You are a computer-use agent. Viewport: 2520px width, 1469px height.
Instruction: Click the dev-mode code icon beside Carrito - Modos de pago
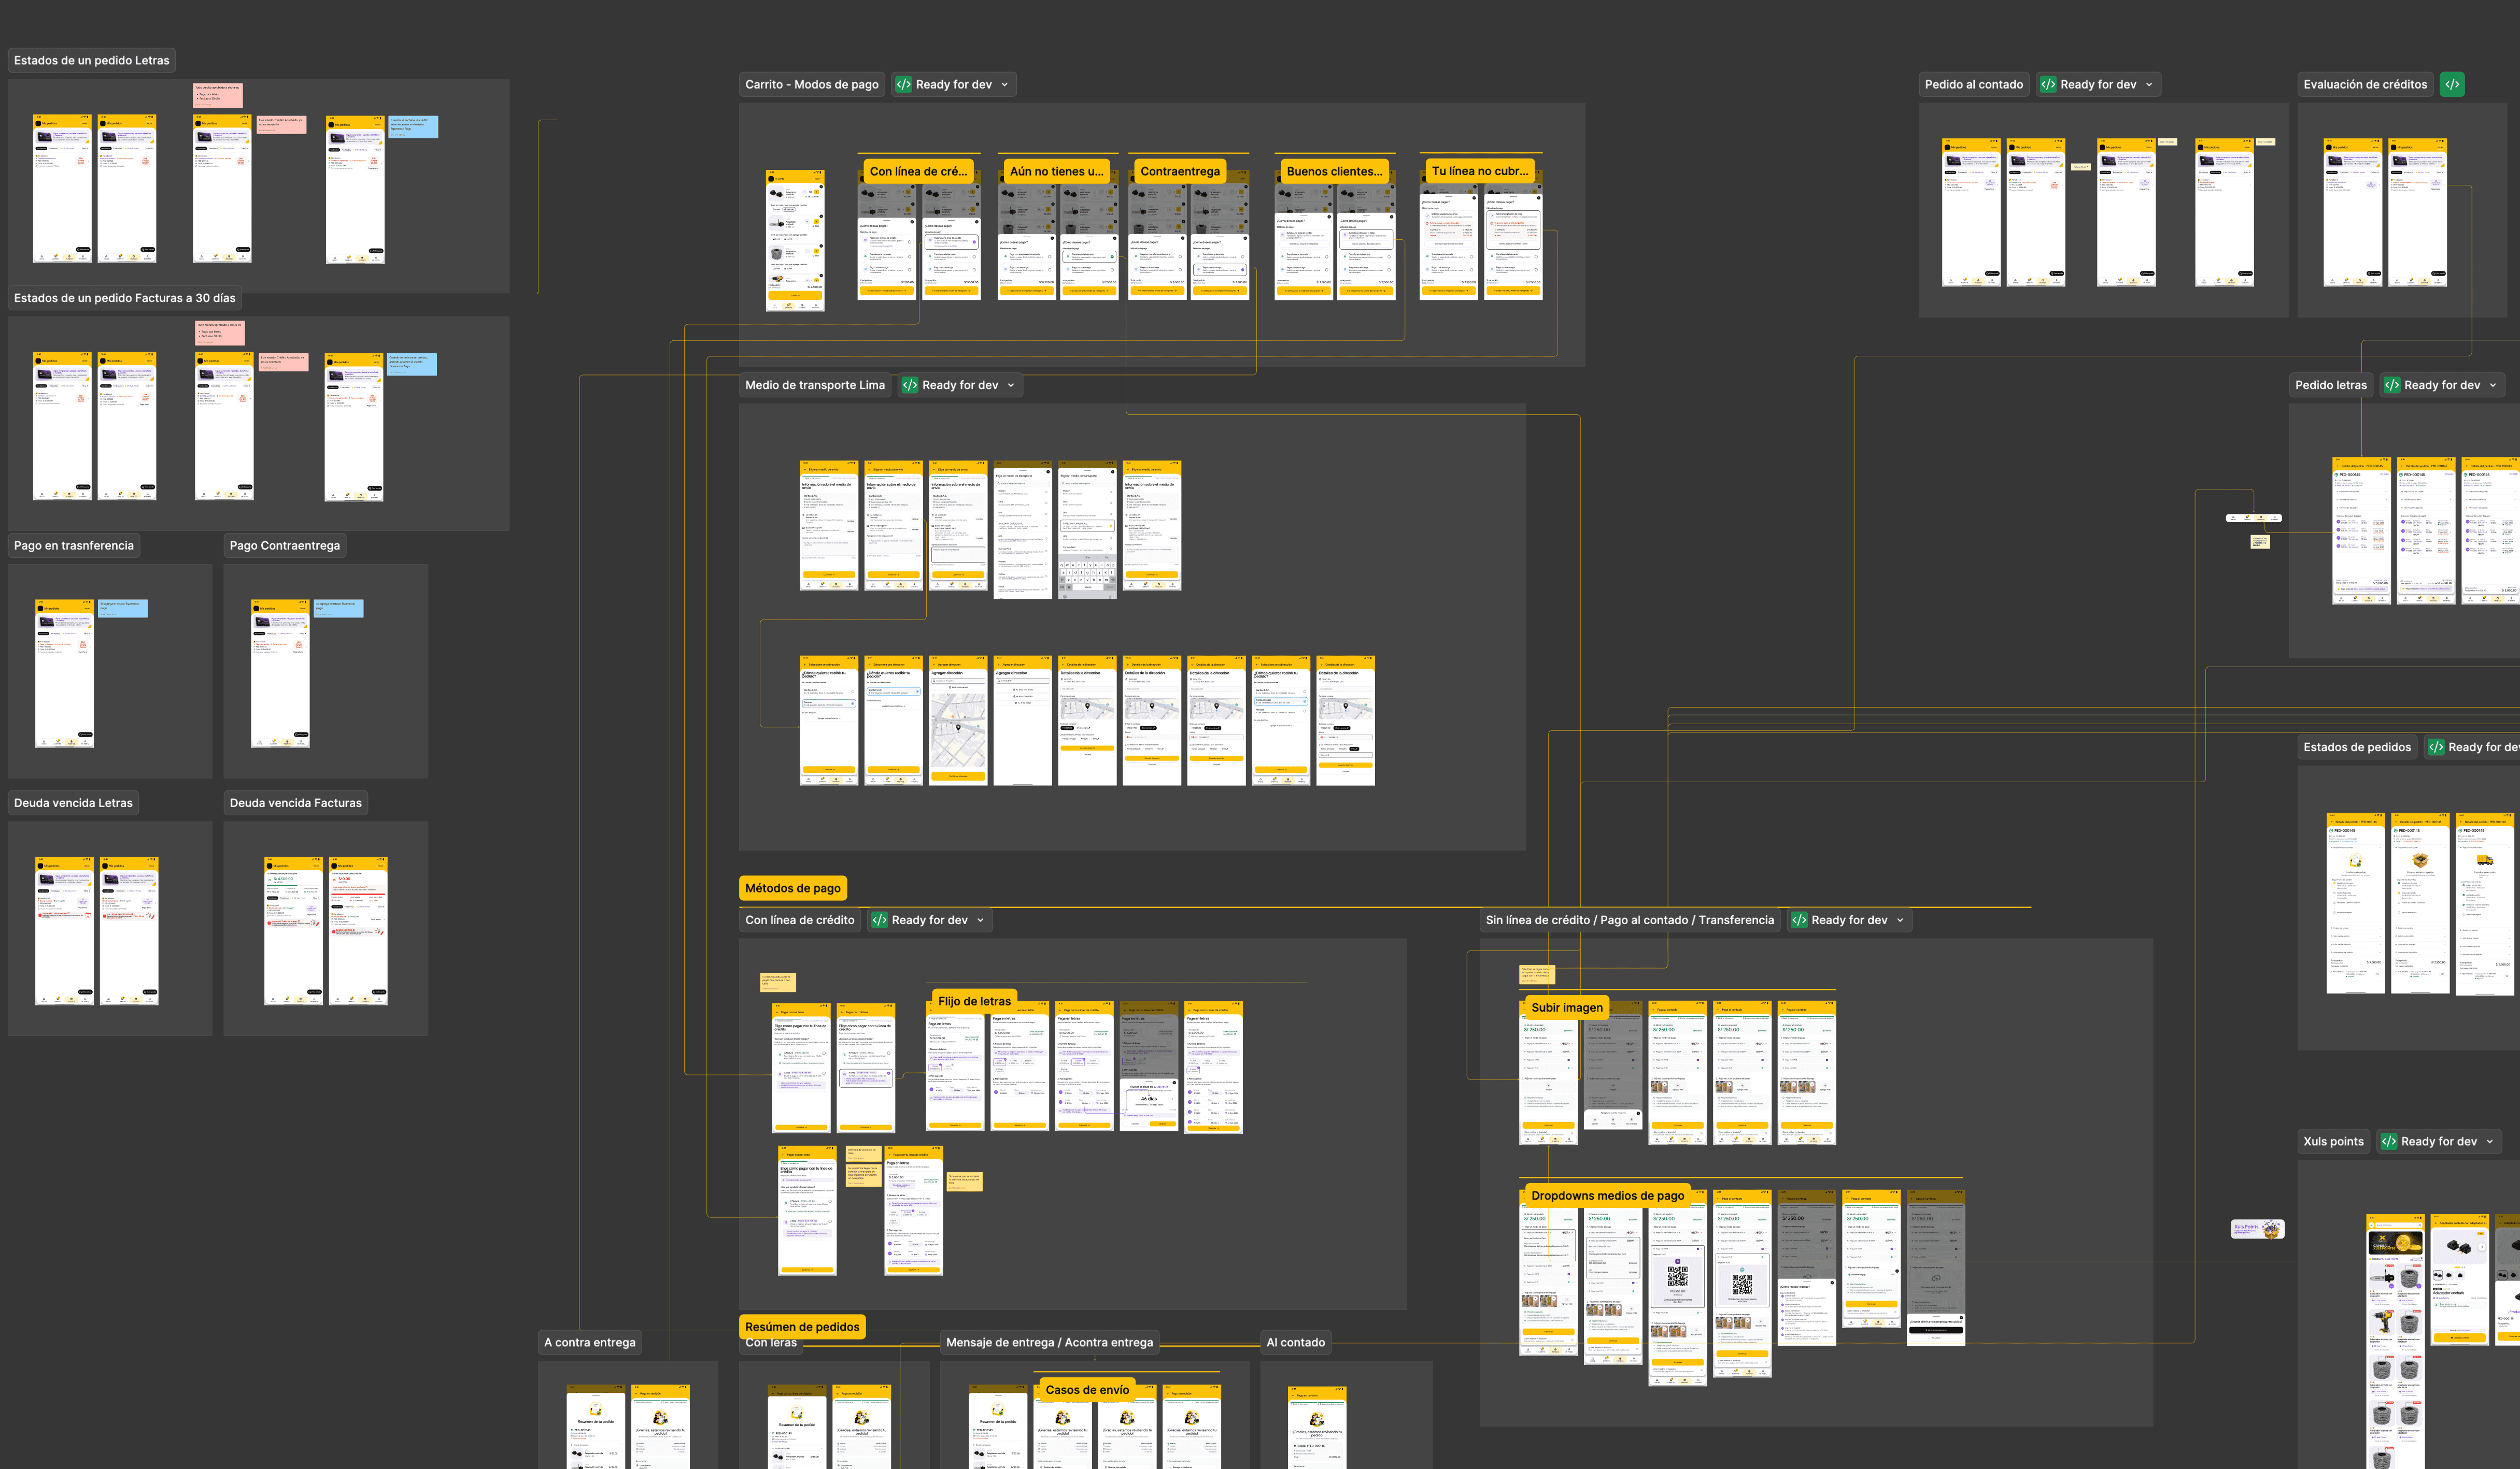pos(903,85)
